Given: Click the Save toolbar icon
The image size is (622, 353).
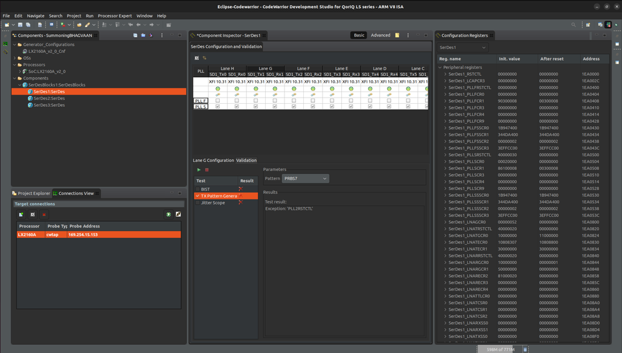Looking at the screenshot, I should (20, 25).
